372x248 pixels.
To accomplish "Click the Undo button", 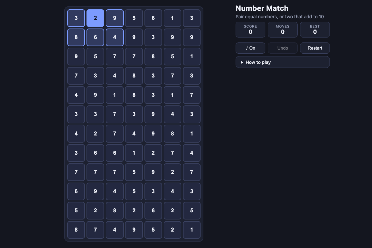I will (283, 48).
